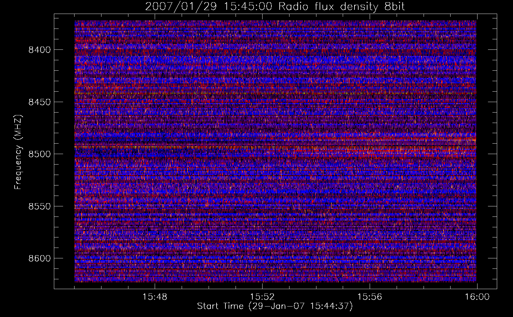Screen dimensions: 513x317
Task: Click the bright orange emission band near 8490 MHz
Action: click(275, 147)
